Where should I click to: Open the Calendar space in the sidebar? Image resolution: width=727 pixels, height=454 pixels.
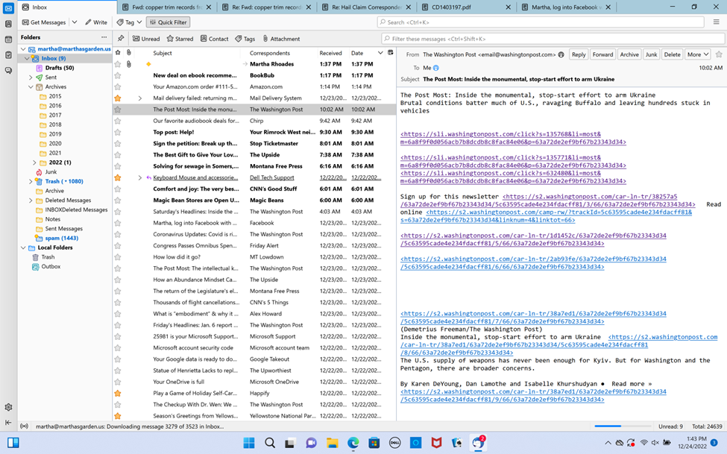click(x=8, y=40)
